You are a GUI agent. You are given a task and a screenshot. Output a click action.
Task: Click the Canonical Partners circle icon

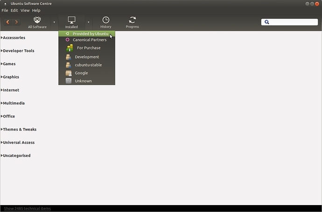coord(67,40)
